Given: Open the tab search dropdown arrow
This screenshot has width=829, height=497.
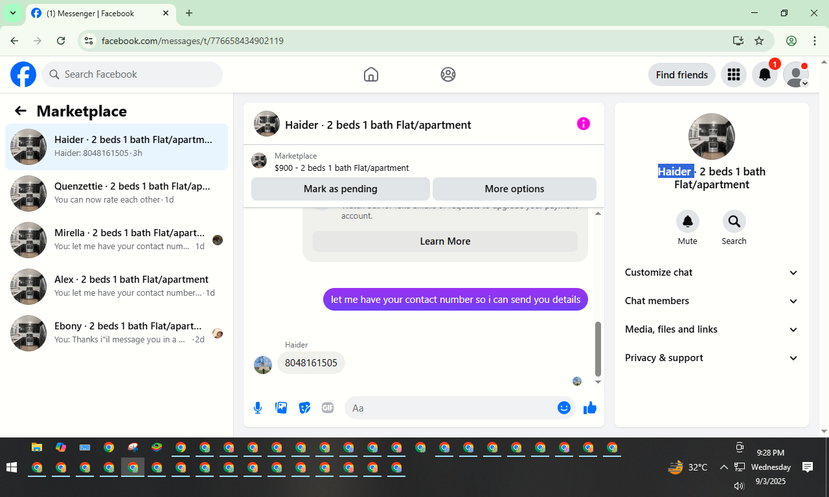Looking at the screenshot, I should click(x=13, y=13).
